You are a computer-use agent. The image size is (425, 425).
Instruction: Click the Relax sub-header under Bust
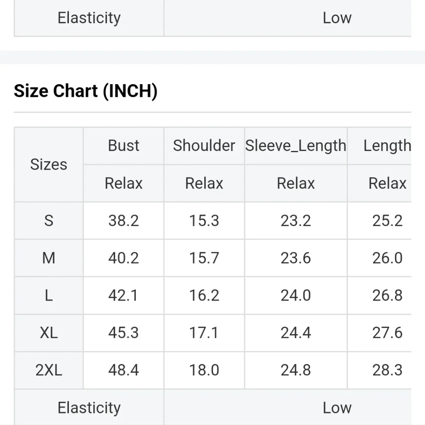123,183
